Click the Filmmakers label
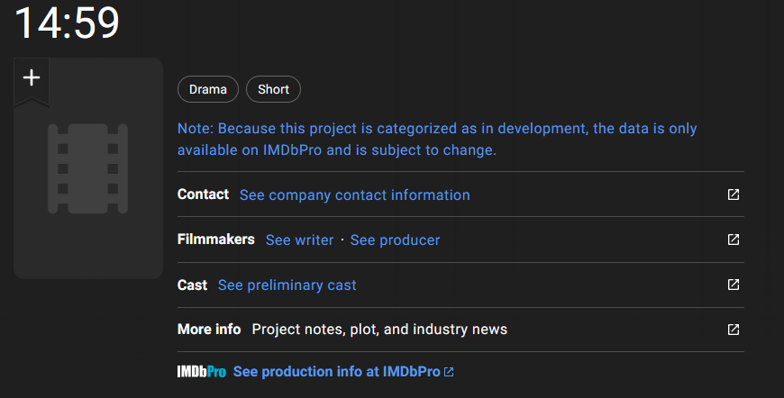The height and width of the screenshot is (398, 784). click(216, 240)
